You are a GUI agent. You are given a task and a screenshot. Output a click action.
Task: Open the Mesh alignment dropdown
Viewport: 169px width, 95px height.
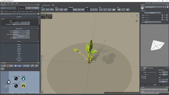click(x=21, y=24)
